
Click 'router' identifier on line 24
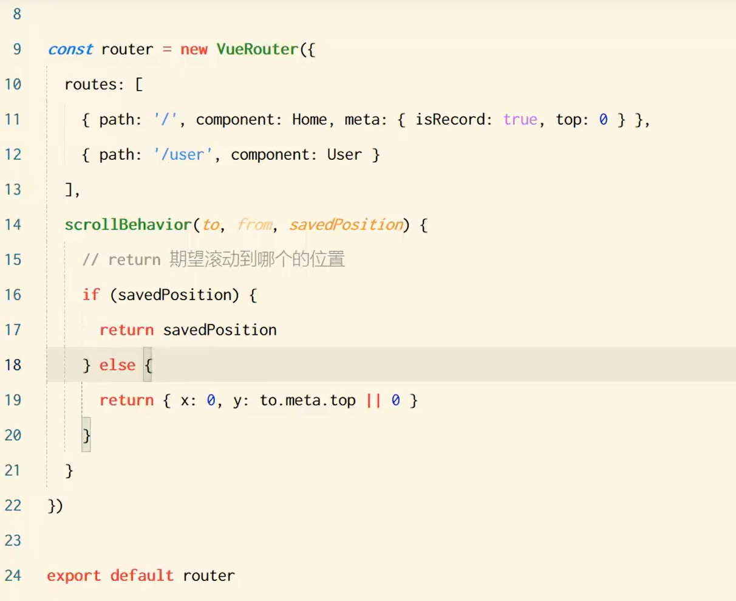click(x=208, y=576)
